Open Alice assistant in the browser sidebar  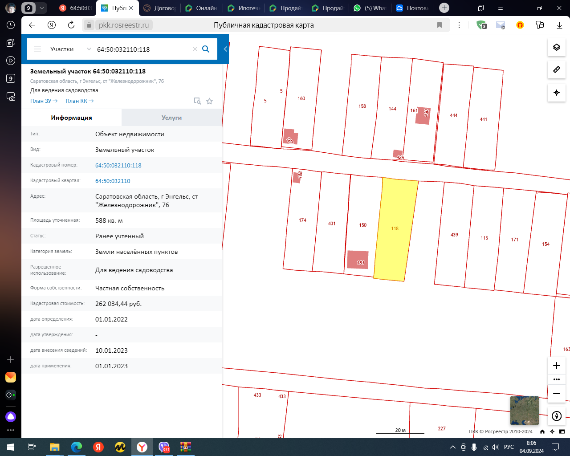point(11,417)
